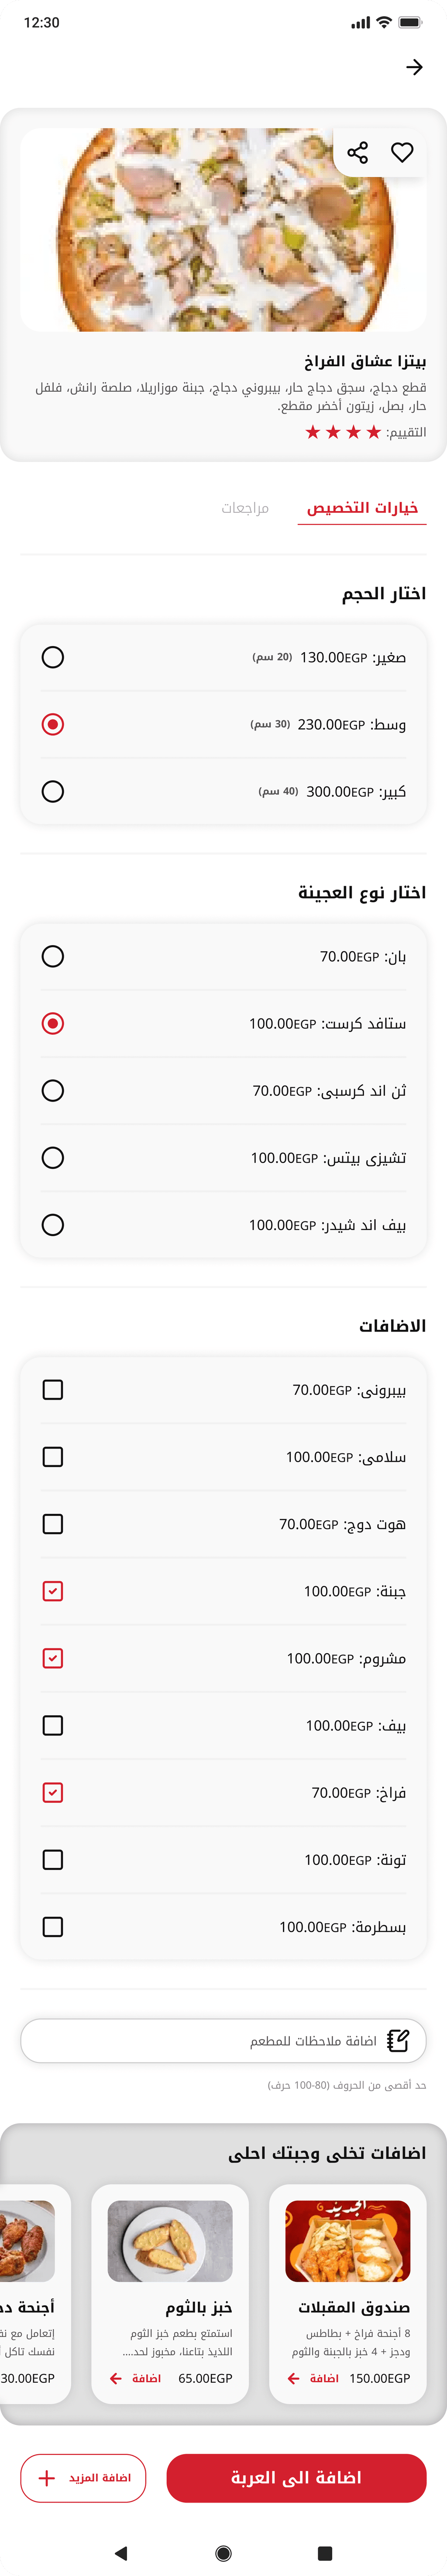Check the بيبرونى topping box
The image size is (447, 2576).
pos(53,1389)
